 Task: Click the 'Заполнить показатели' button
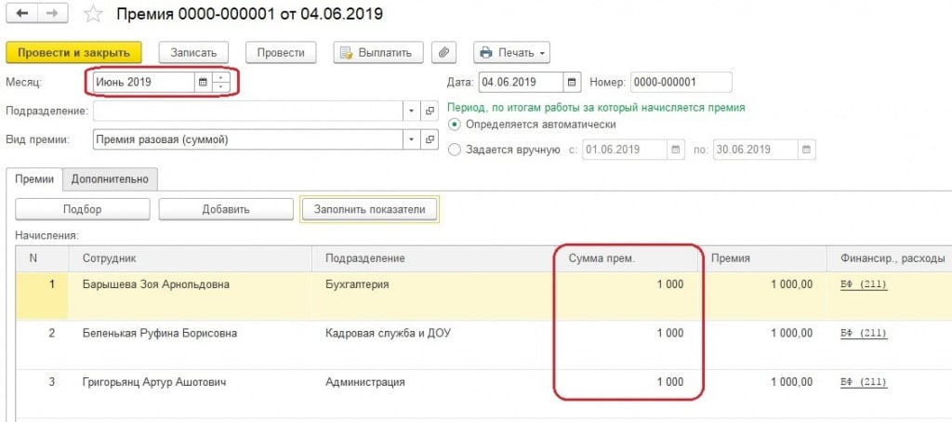368,209
